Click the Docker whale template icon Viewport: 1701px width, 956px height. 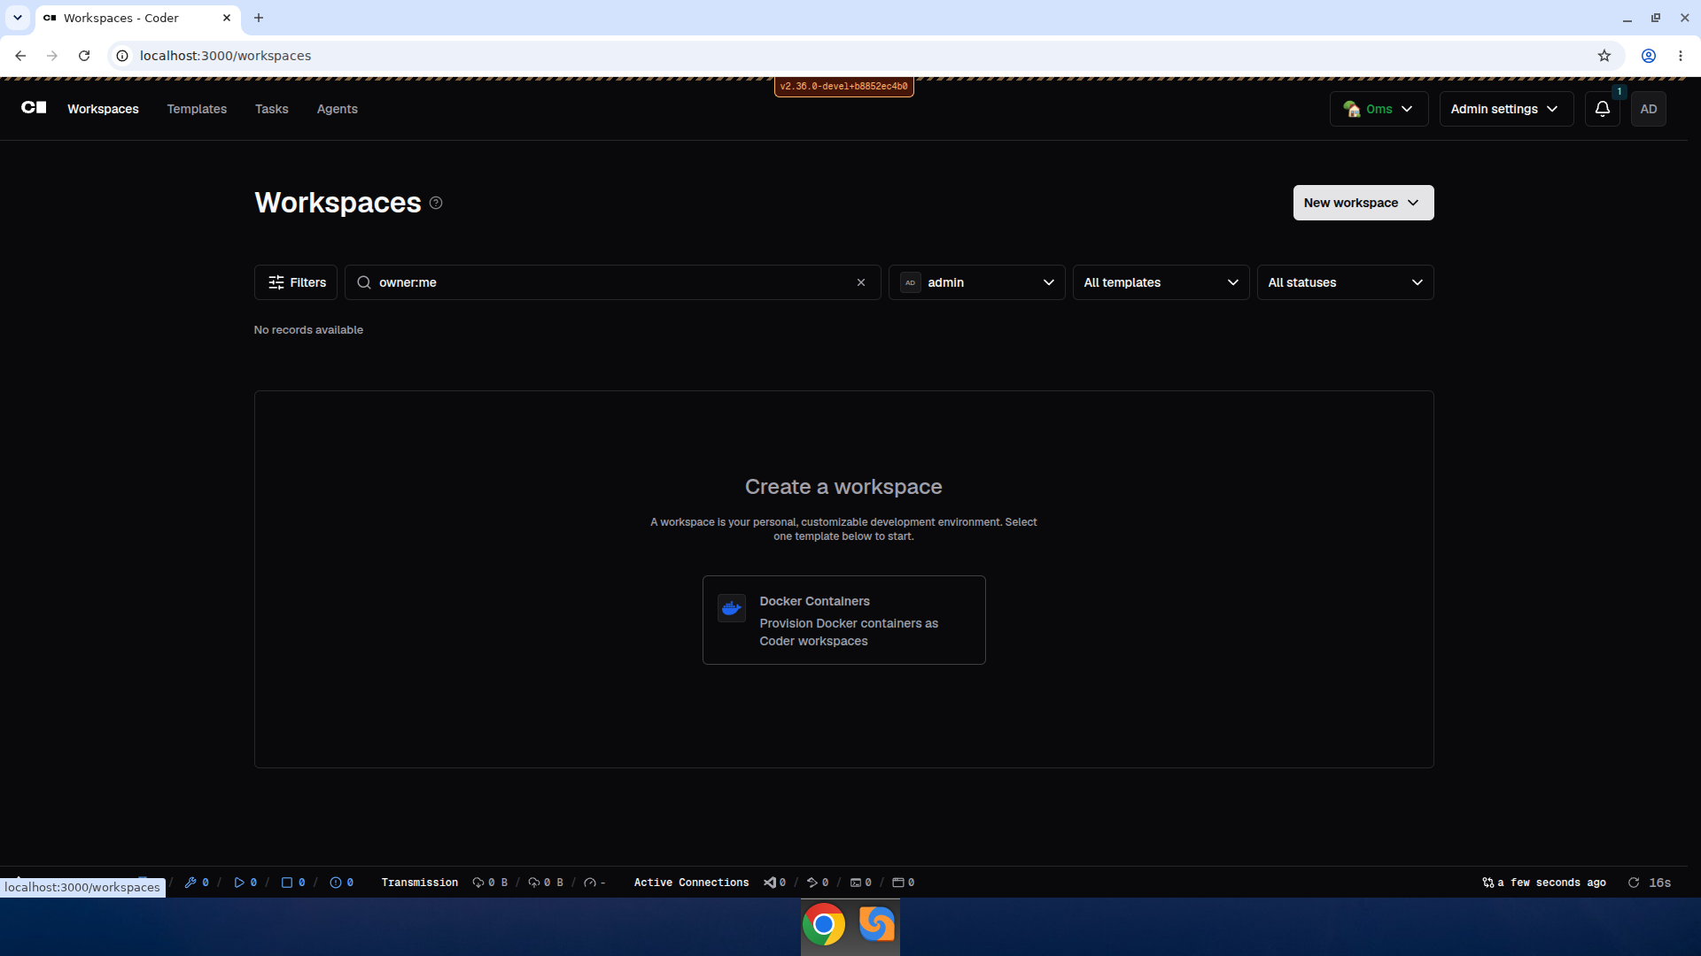731,608
